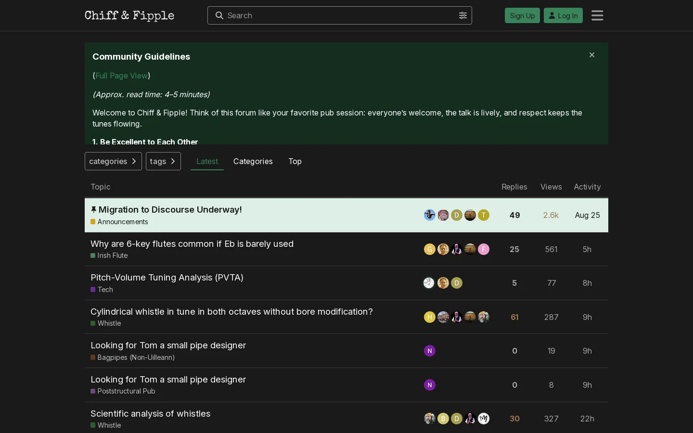Click the D avatar in PVTA row
This screenshot has height=433, width=693.
[x=457, y=283]
